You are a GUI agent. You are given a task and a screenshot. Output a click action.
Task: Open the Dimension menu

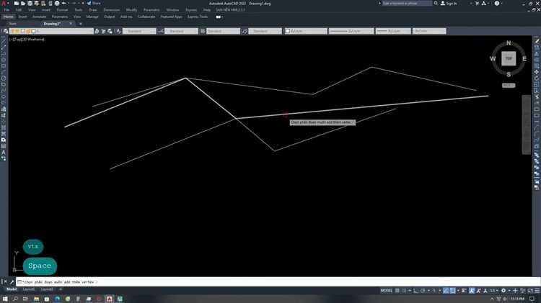point(111,10)
